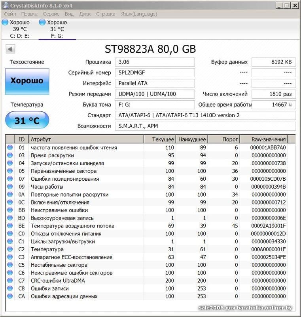Click the serial number field 5PL2DMGF
Screen dimensions: 301x317
(x=155, y=73)
